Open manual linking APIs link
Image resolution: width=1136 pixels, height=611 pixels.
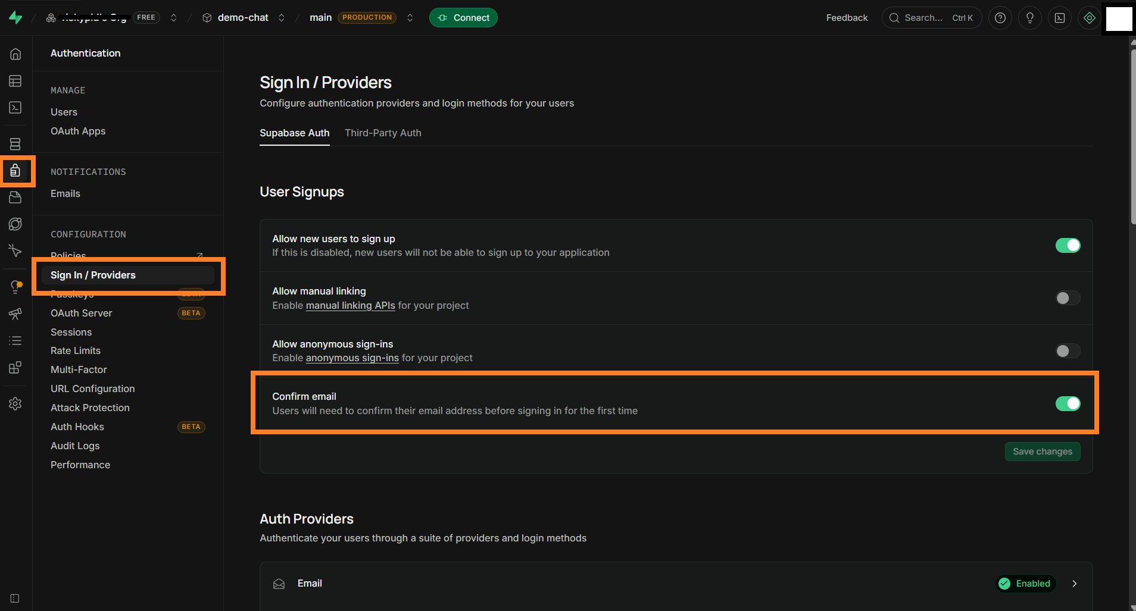click(x=351, y=305)
